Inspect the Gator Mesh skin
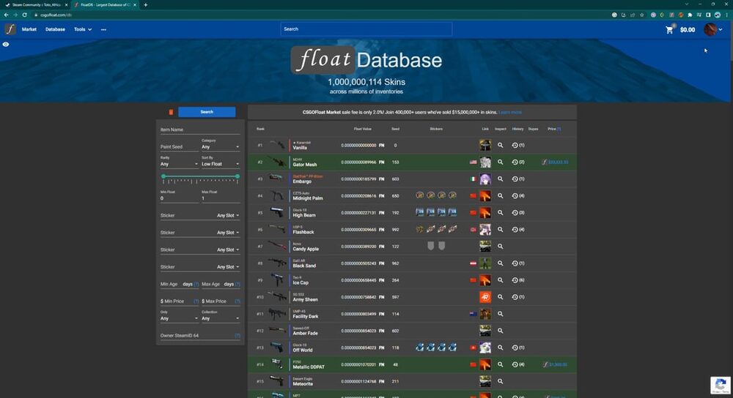Viewport: 733px width, 398px height. tap(500, 162)
